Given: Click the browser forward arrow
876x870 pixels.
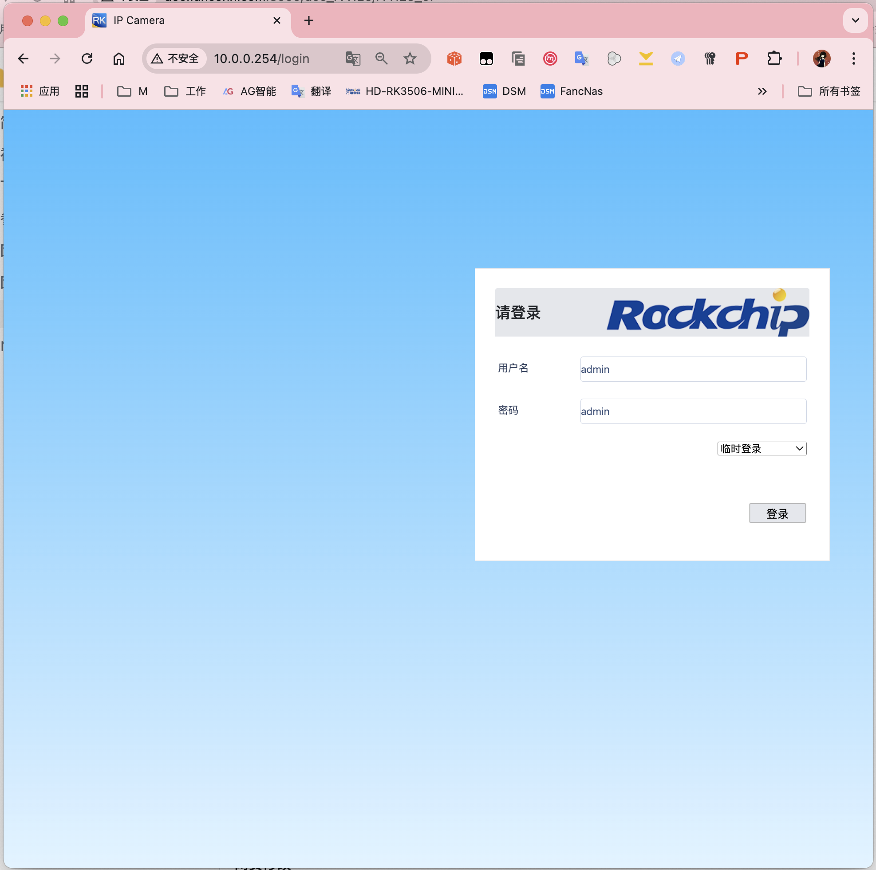Looking at the screenshot, I should [x=55, y=59].
